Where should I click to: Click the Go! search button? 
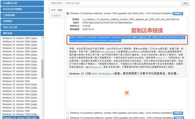point(185,3)
